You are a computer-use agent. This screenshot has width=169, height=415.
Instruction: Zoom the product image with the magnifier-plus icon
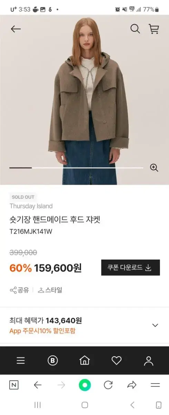click(x=154, y=168)
